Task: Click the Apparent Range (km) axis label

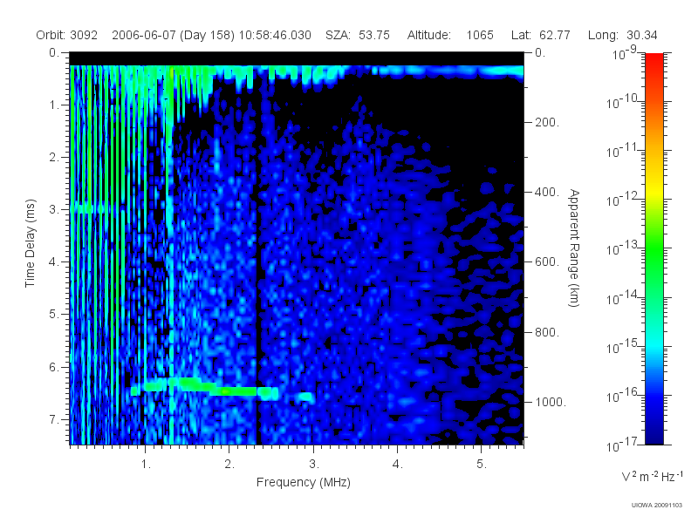Action: click(574, 248)
